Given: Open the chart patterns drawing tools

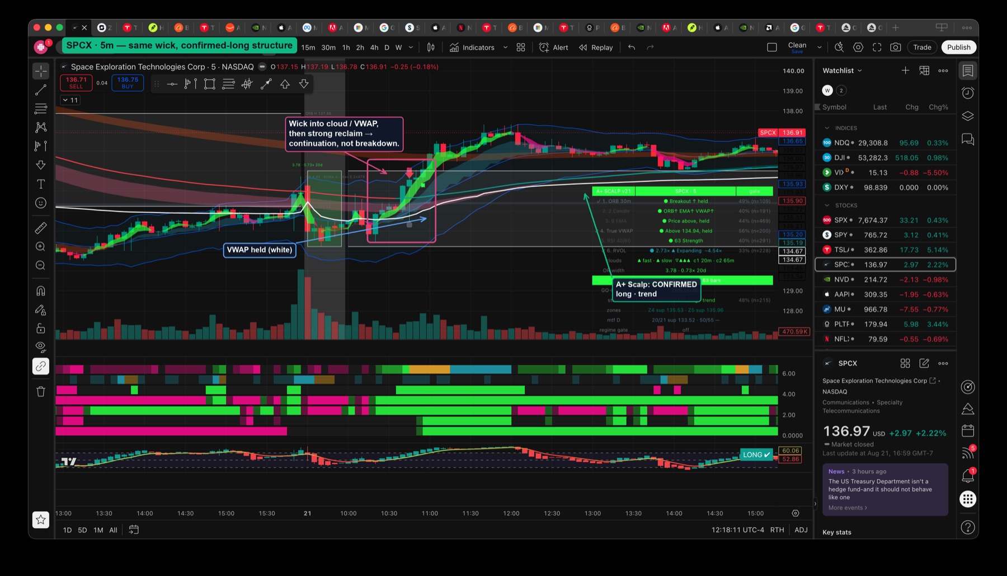Looking at the screenshot, I should coord(41,128).
